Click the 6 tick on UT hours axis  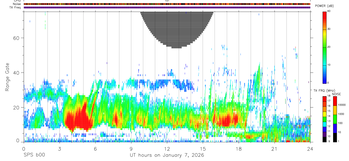point(95,149)
